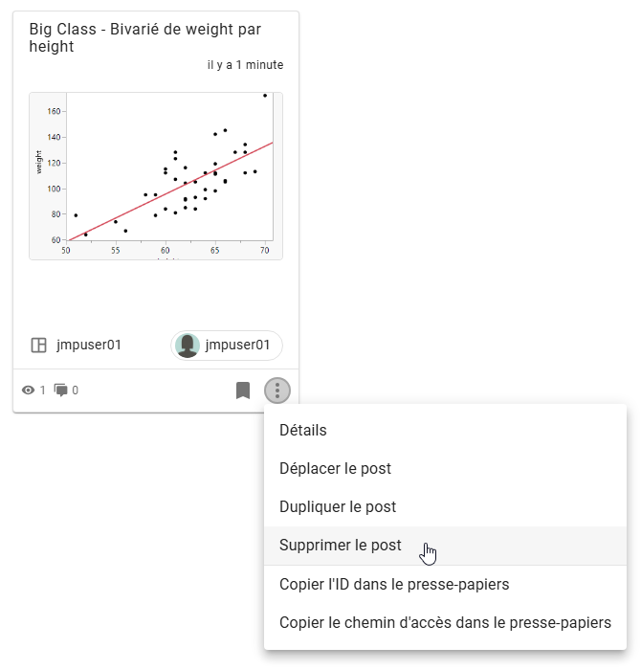Click the 'il y a 1 minute' timestamp
Screen dimensions: 641x670
[x=245, y=65]
